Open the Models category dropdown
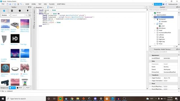Viewport: 180px width, 101px height. pyautogui.click(x=6, y=15)
